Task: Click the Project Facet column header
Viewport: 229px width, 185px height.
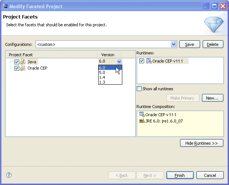Action: click(x=52, y=55)
